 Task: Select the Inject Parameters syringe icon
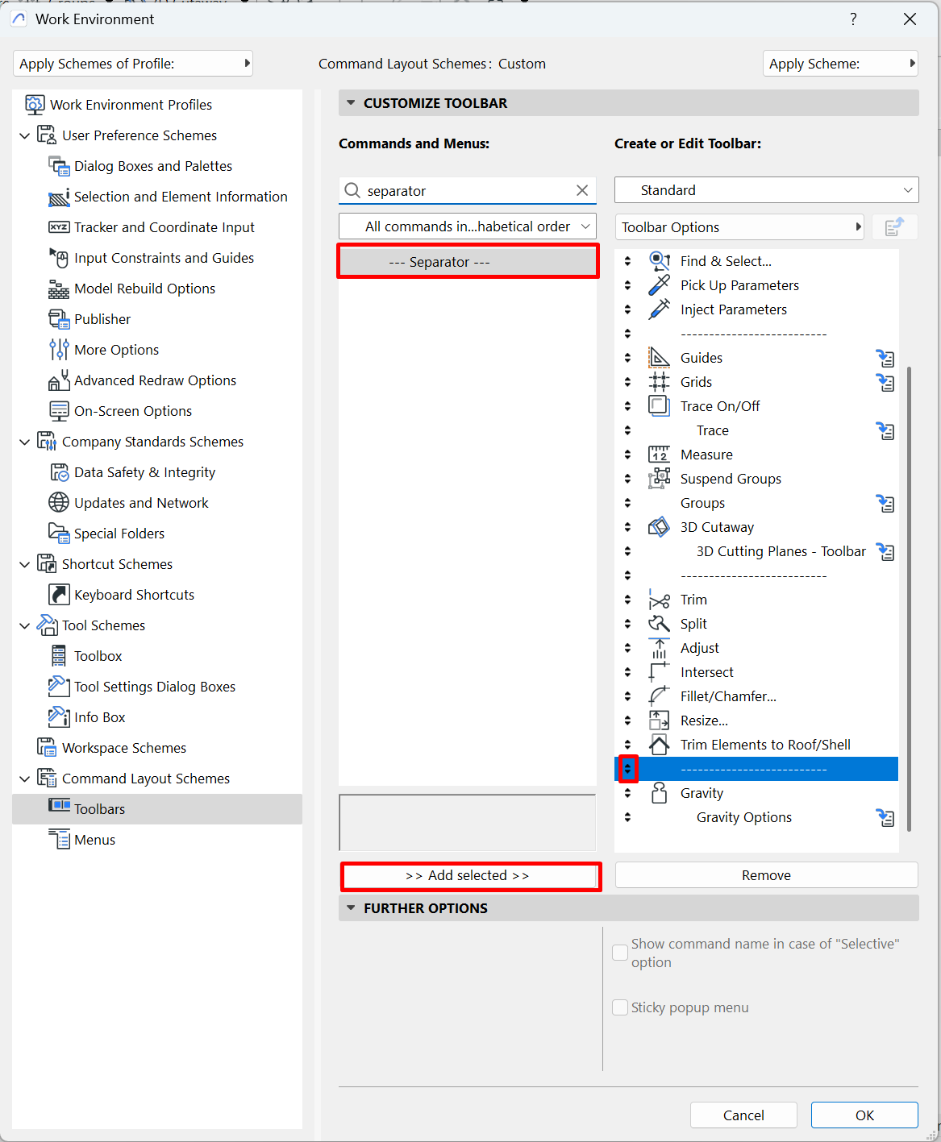[659, 309]
